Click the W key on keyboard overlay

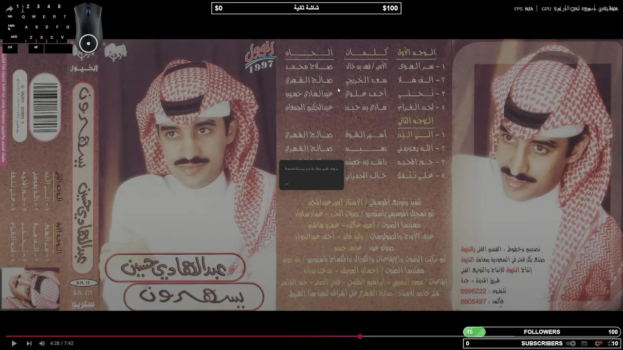pyautogui.click(x=34, y=17)
